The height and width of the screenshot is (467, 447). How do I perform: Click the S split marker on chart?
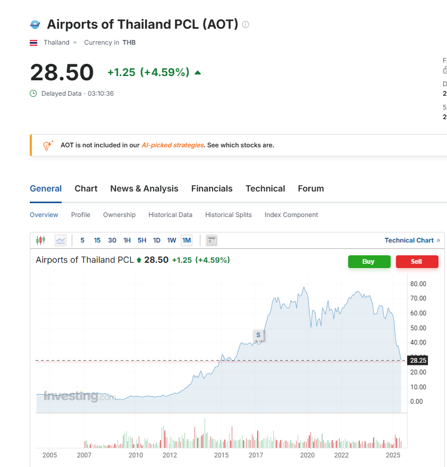(258, 335)
